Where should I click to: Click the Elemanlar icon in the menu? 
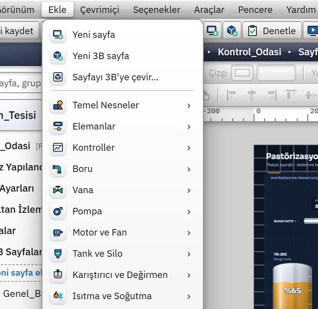[58, 126]
